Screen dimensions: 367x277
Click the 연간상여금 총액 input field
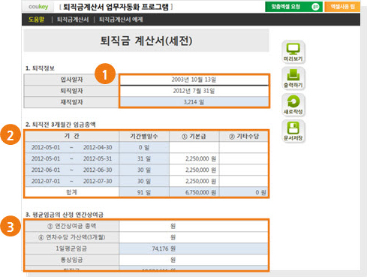194,226
